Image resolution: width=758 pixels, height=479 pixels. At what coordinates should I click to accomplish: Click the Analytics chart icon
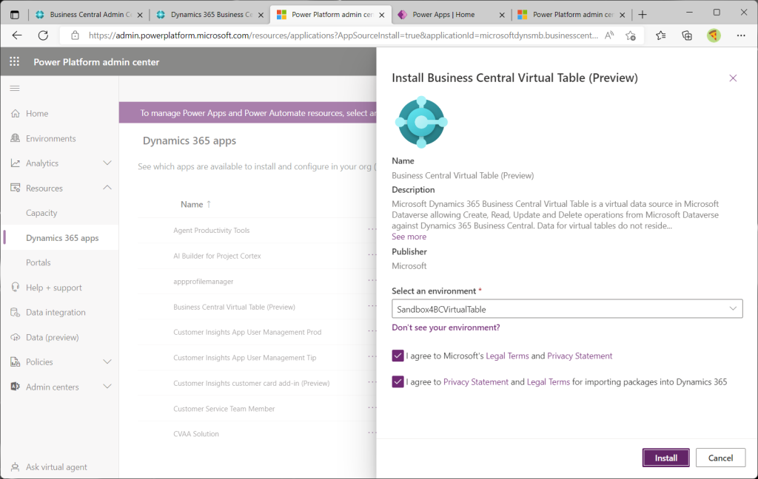pyautogui.click(x=16, y=163)
